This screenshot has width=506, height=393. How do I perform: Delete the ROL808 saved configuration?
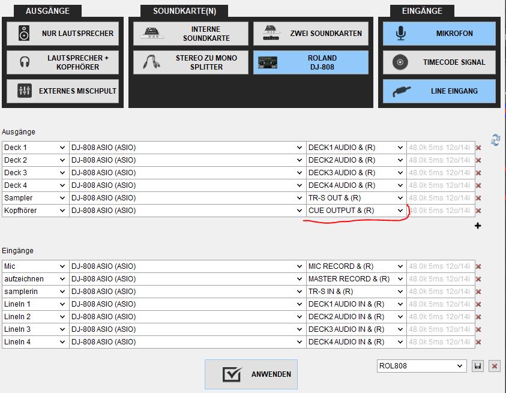click(x=495, y=366)
